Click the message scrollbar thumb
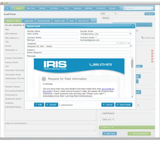This screenshot has height=141, width=160. pos(132,64)
